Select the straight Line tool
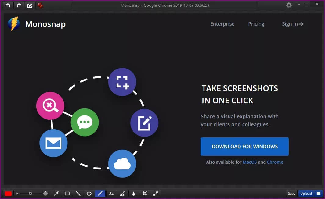The image size is (325, 199). point(78,194)
